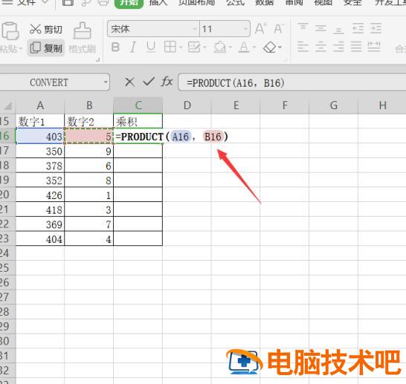
Task: Toggle right text alignment
Action: (x=338, y=47)
